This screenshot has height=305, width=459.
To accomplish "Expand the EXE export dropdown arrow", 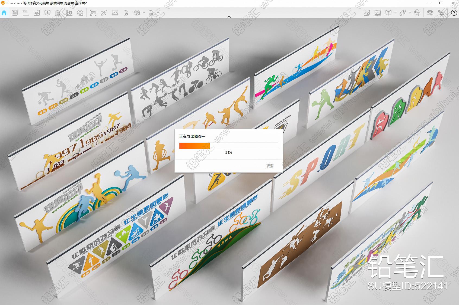I will [x=158, y=13].
